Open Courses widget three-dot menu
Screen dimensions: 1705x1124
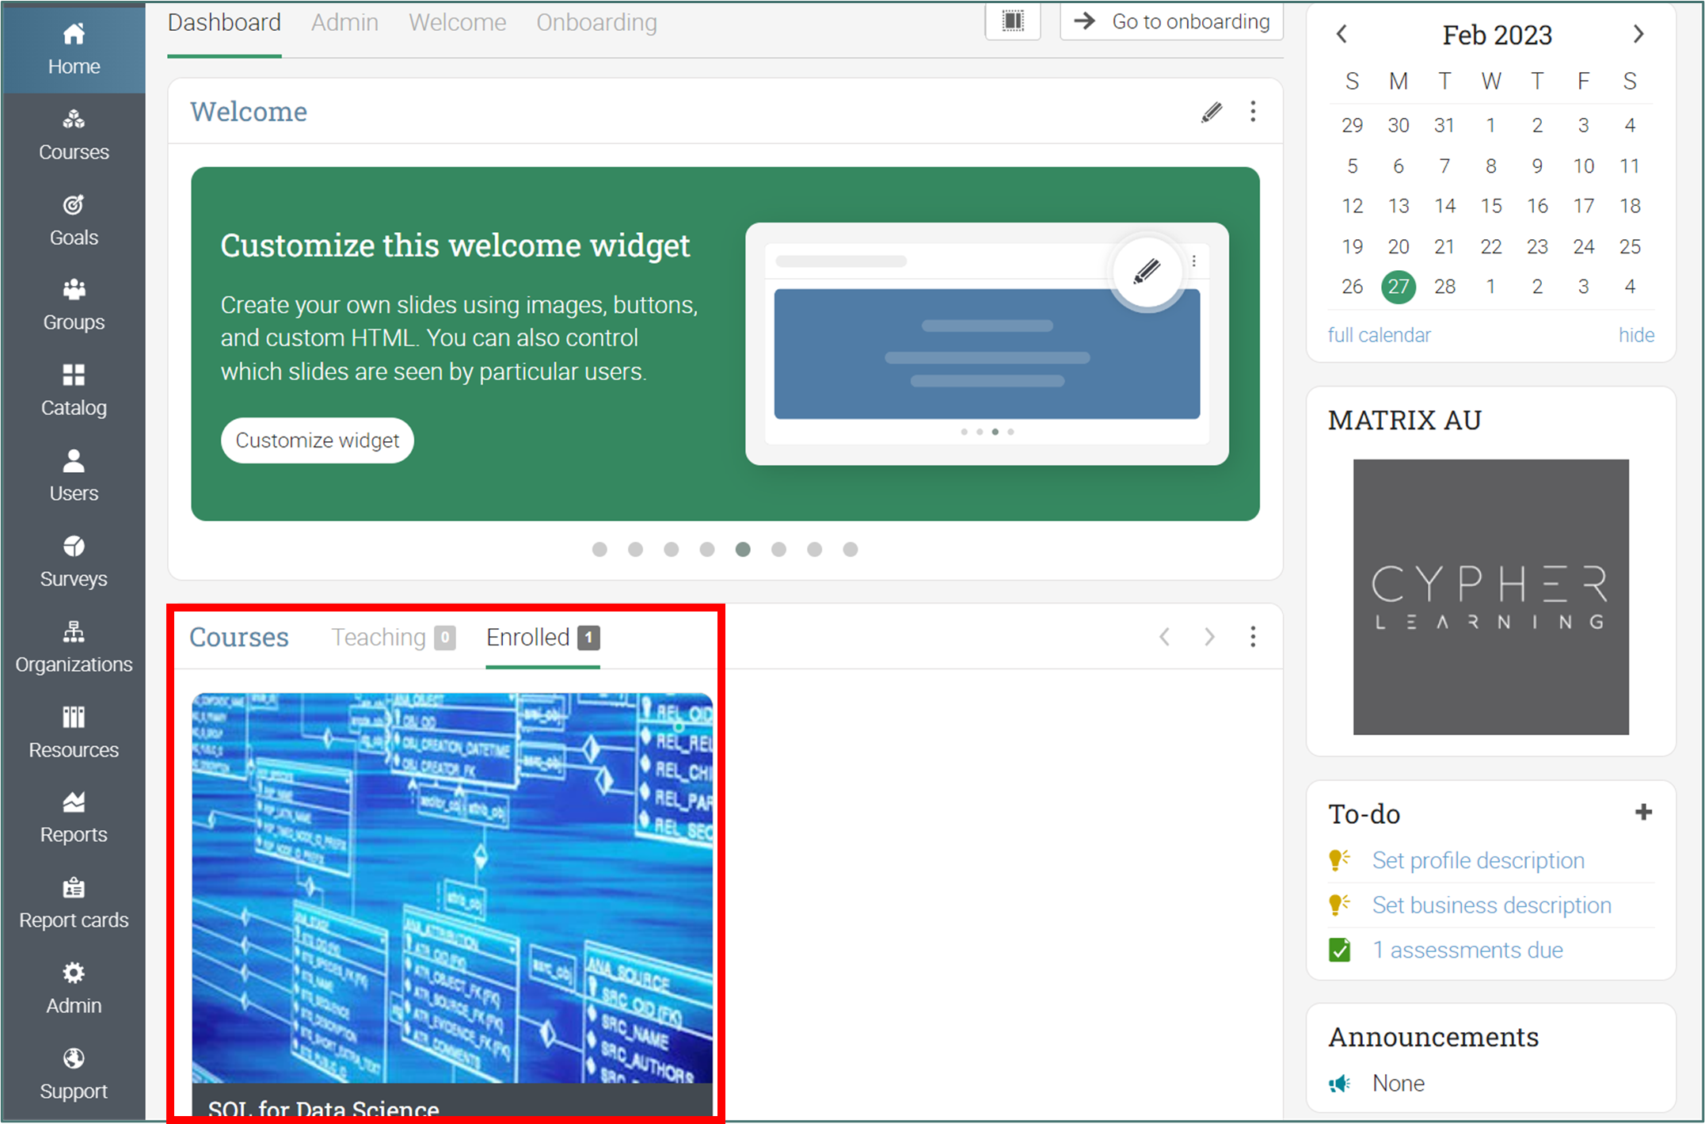point(1253,637)
